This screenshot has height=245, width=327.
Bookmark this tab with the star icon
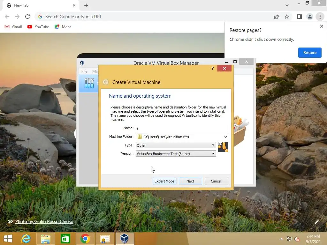[287, 17]
